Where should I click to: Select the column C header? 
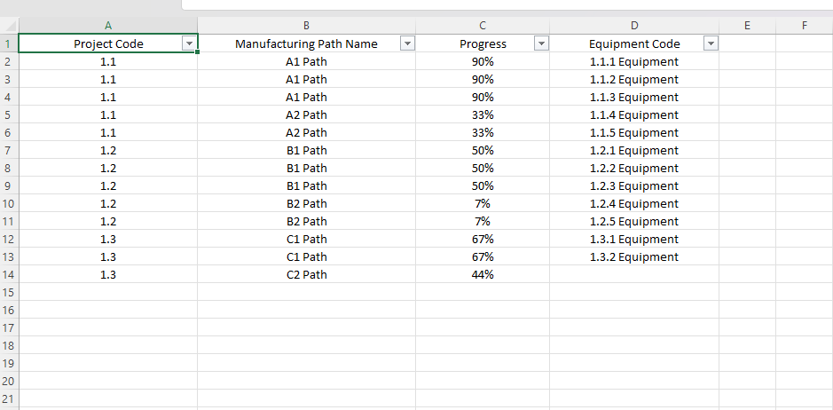[x=483, y=25]
